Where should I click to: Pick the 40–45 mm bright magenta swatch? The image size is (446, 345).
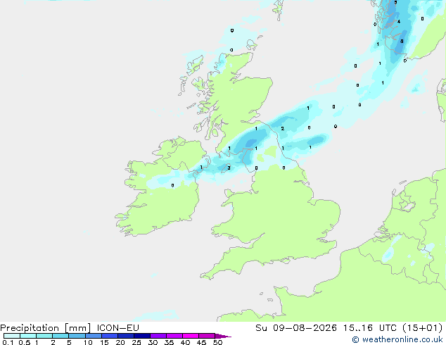pyautogui.click(x=191, y=336)
